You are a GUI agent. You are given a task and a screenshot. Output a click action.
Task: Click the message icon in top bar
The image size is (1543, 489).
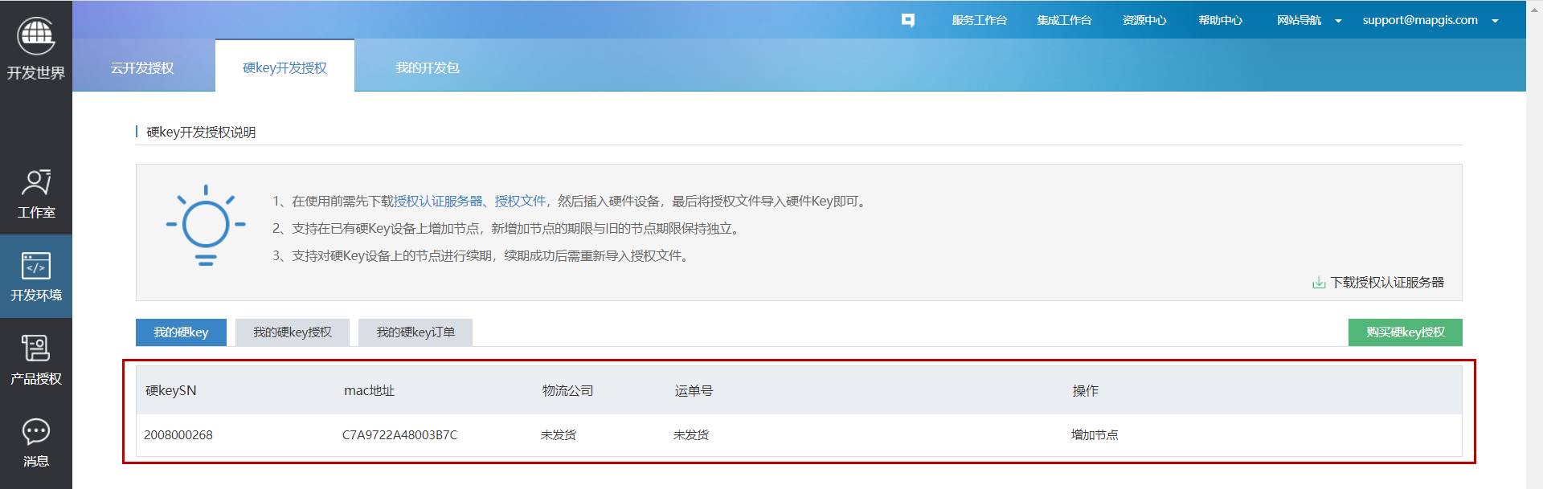(907, 20)
